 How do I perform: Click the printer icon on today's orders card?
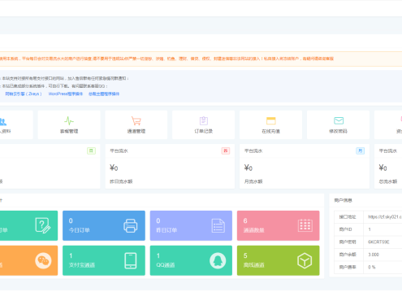pyautogui.click(x=131, y=225)
